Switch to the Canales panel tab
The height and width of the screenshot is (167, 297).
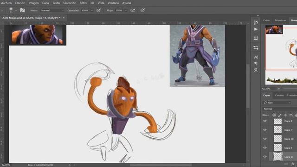[x=279, y=96]
